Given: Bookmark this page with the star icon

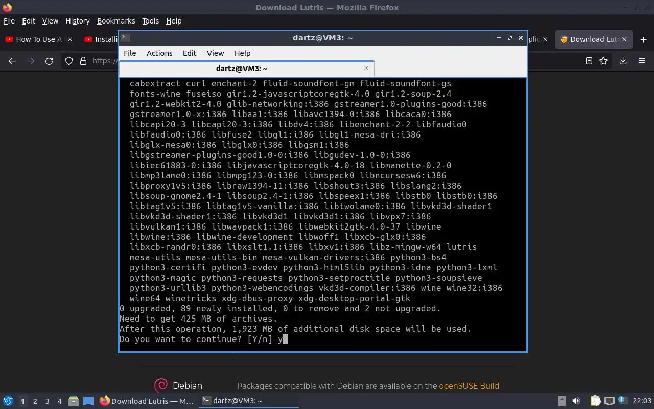Looking at the screenshot, I should pyautogui.click(x=603, y=61).
